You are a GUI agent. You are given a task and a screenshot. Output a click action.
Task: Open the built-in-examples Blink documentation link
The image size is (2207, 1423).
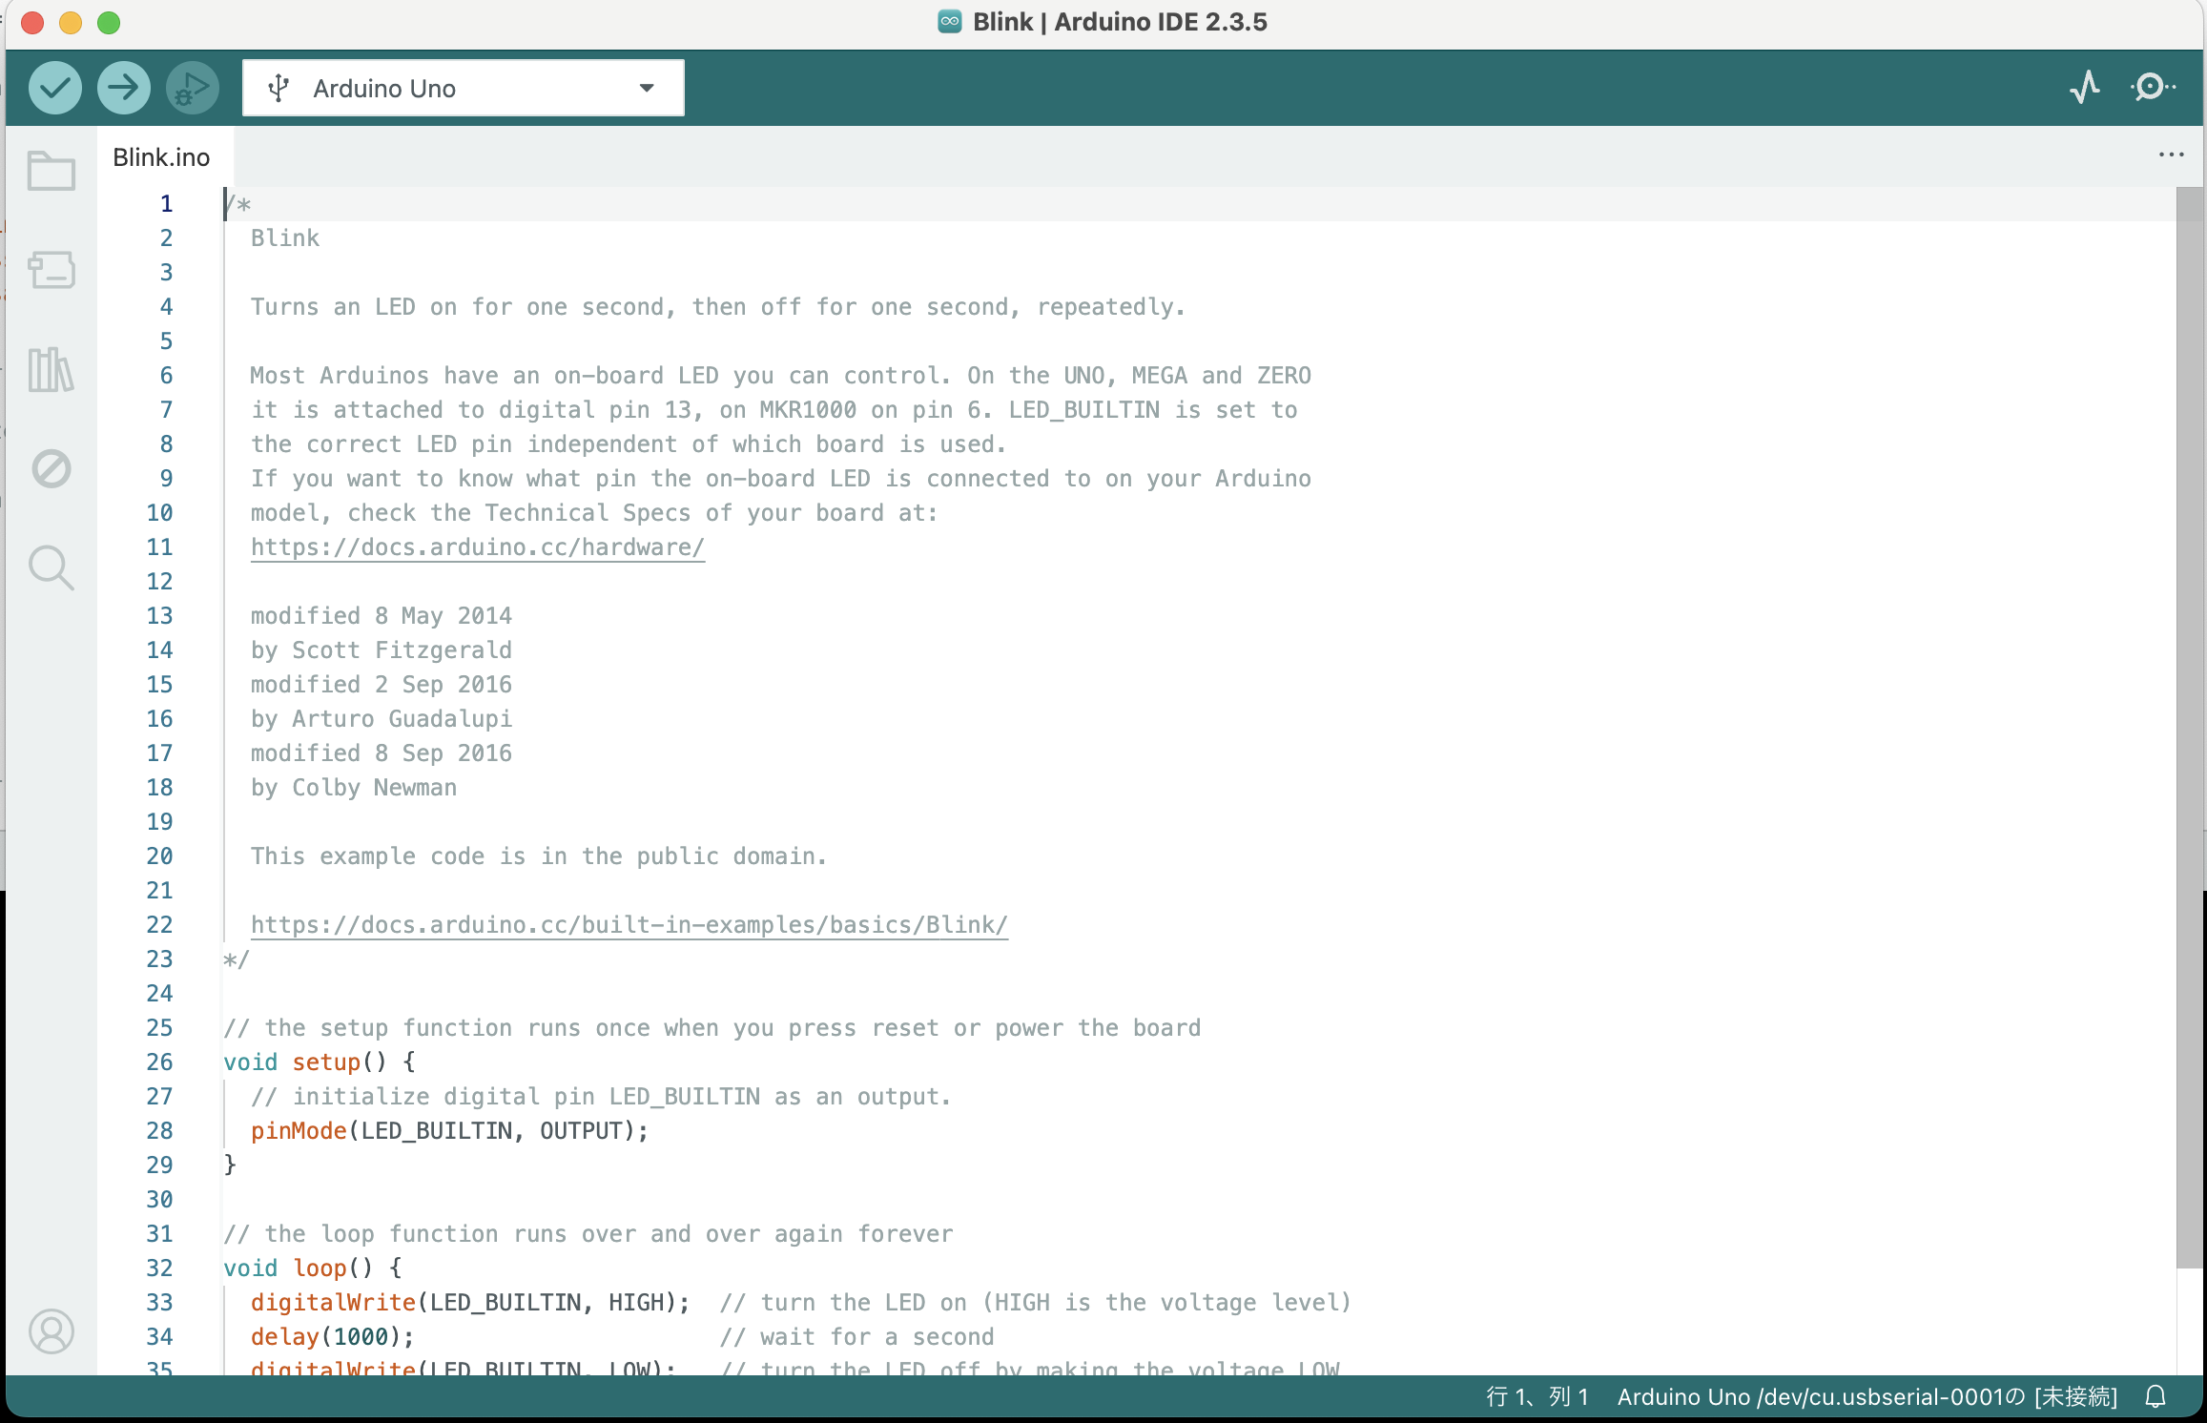point(629,925)
